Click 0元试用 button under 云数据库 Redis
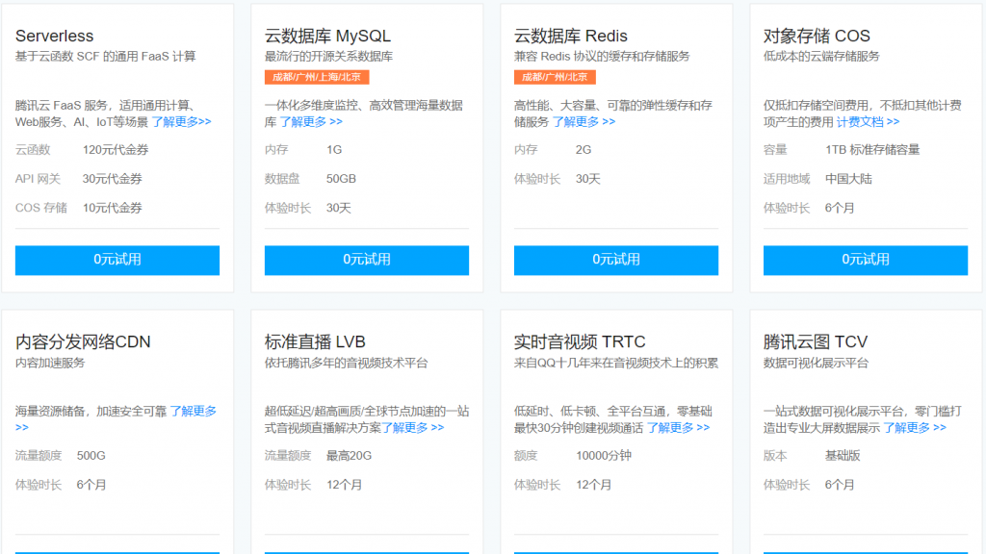Image resolution: width=986 pixels, height=554 pixels. [615, 260]
